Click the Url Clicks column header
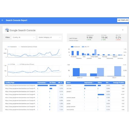129x129 pixels. tap(53, 83)
